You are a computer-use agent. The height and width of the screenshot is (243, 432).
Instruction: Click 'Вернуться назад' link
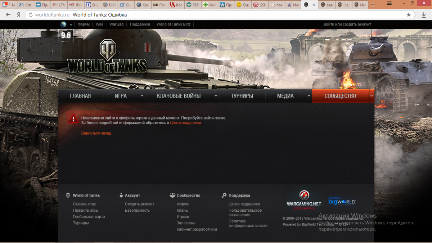96,133
